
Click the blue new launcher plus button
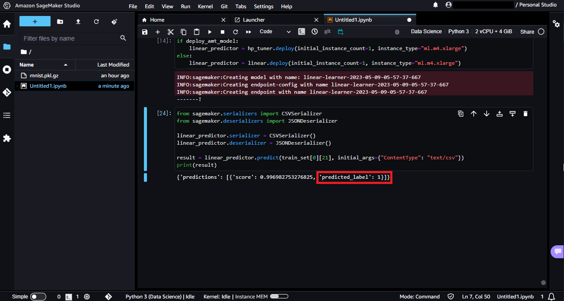35,22
